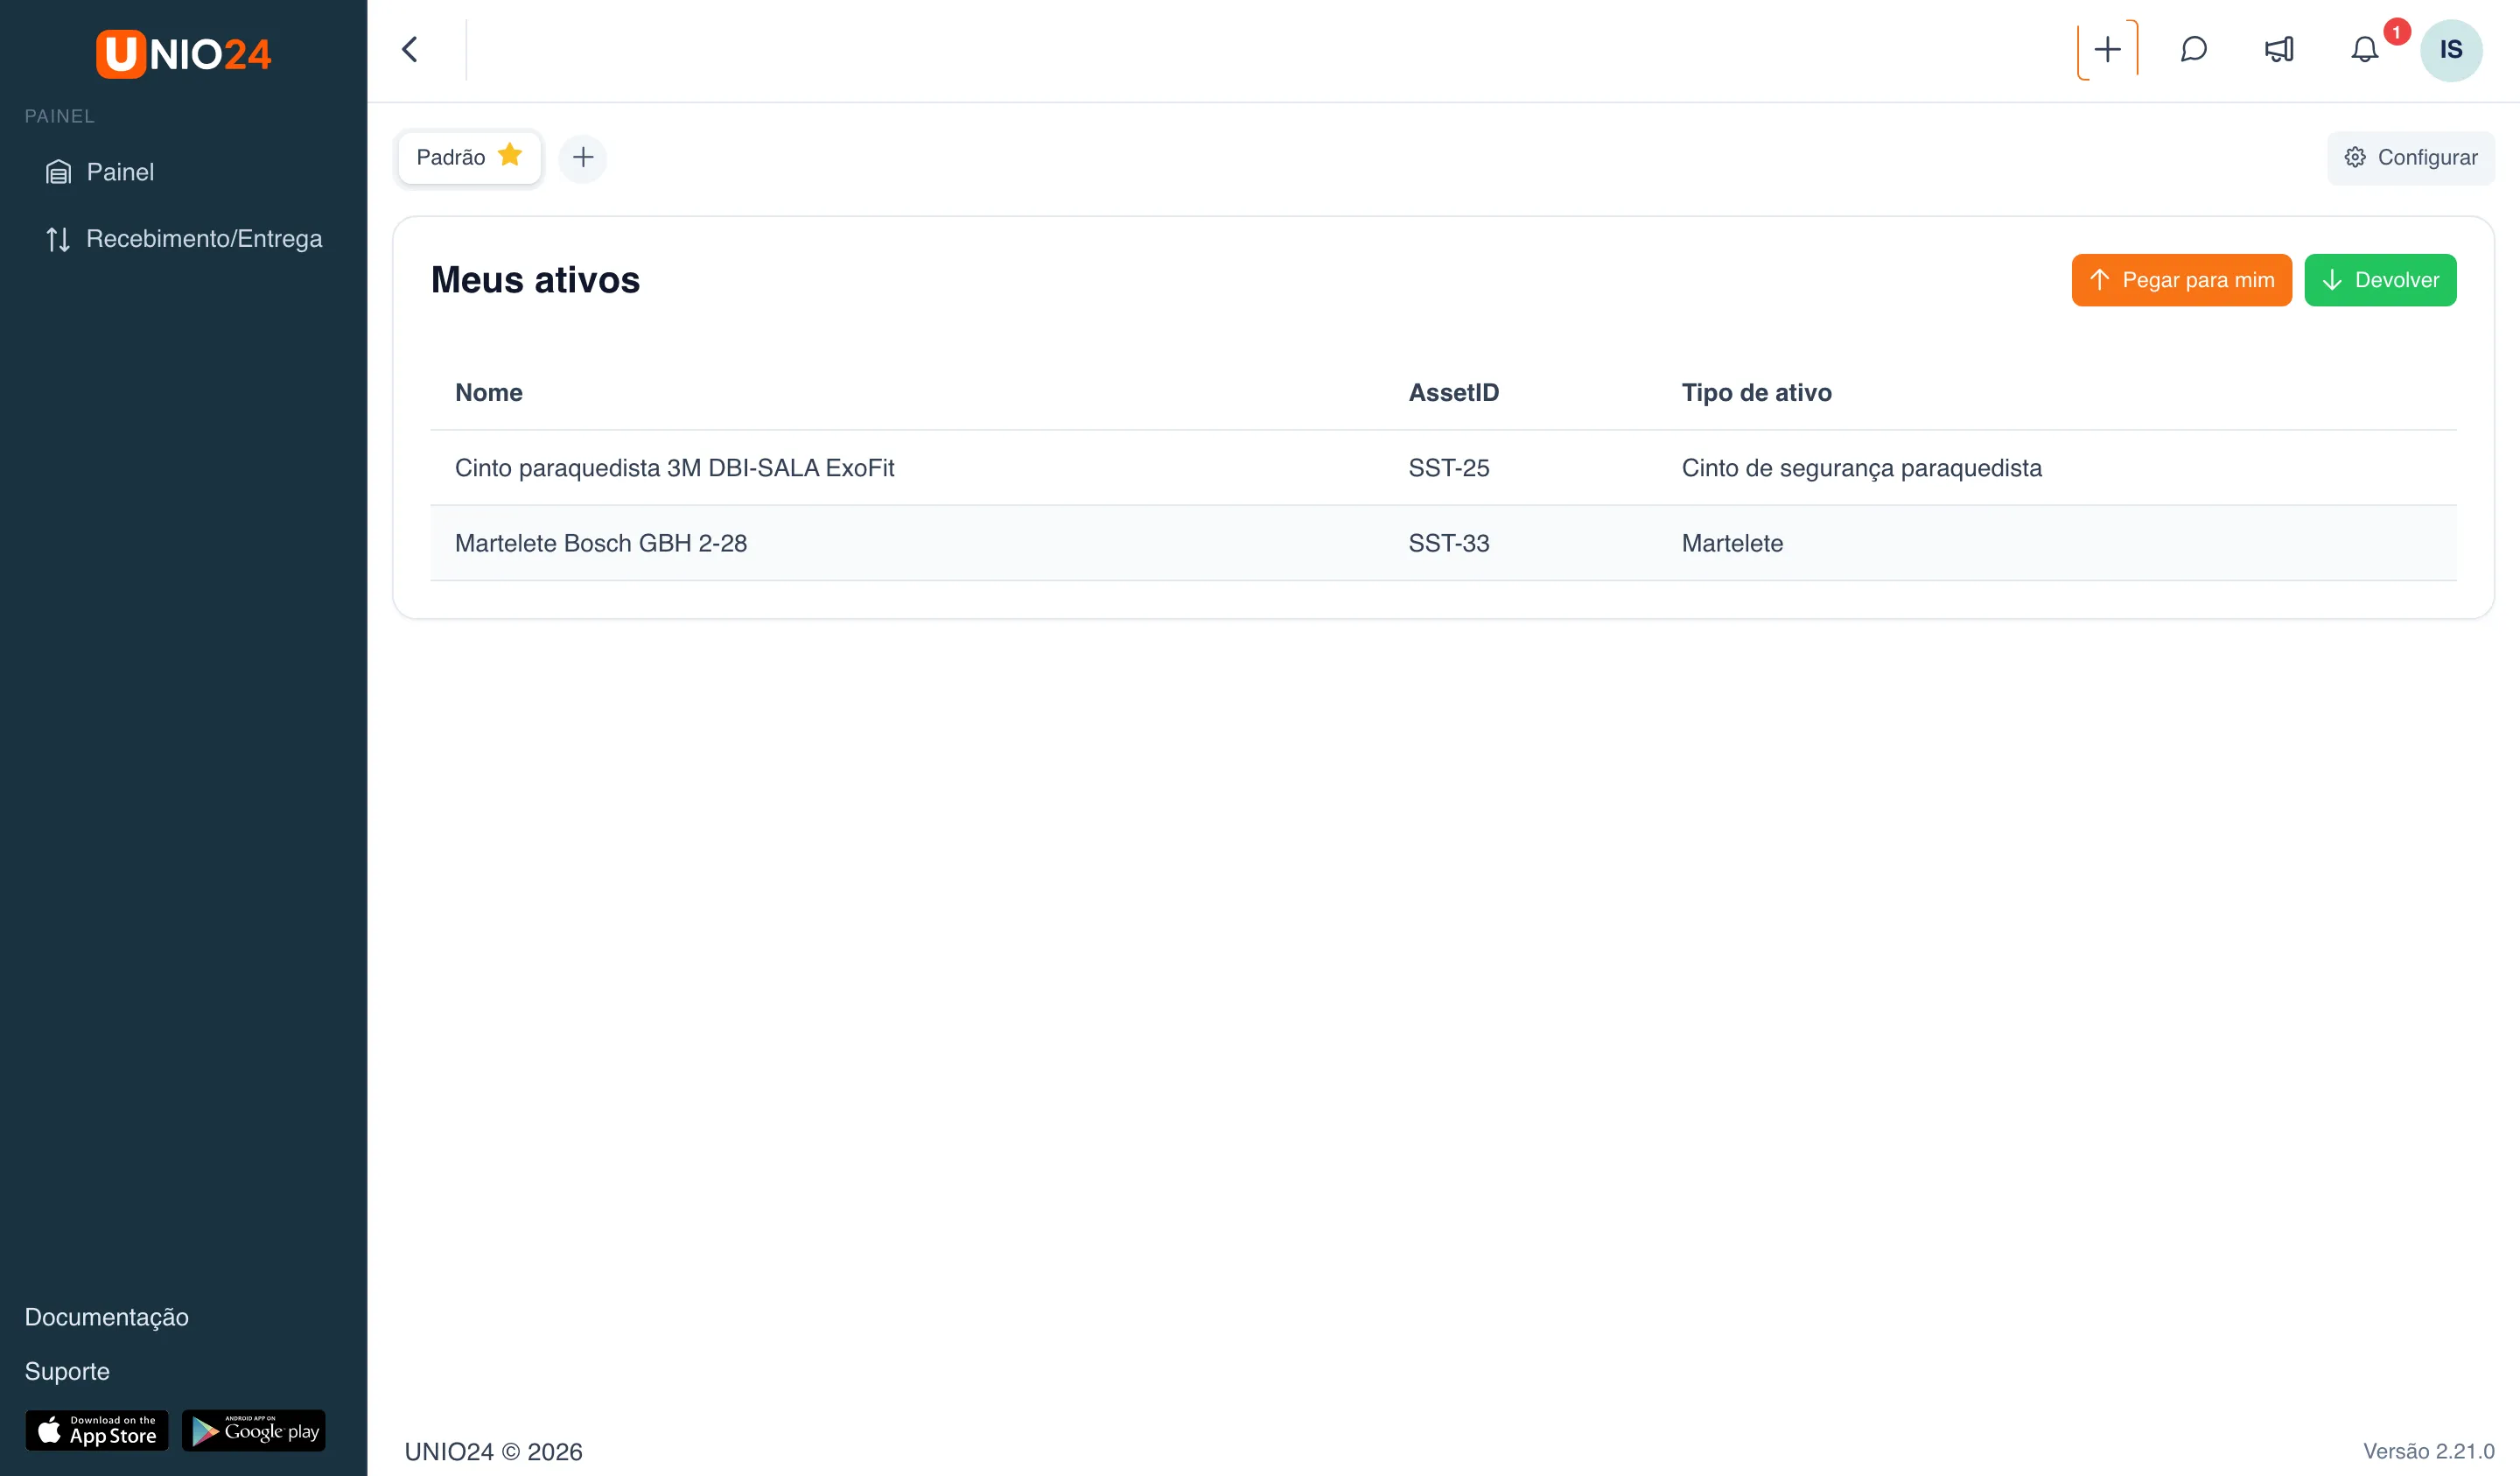This screenshot has width=2520, height=1476.
Task: Open the Suporte link
Action: click(67, 1371)
